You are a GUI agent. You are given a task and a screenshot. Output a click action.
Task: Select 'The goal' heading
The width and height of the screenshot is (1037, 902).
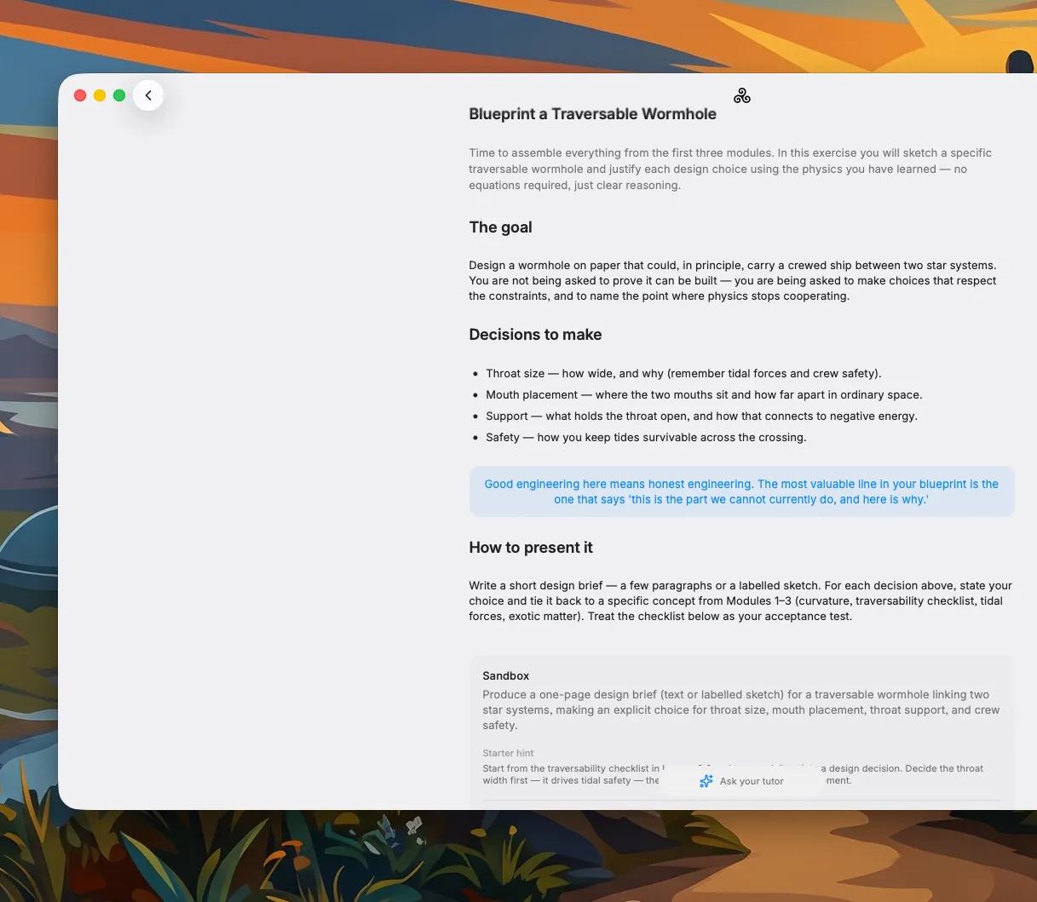click(500, 227)
